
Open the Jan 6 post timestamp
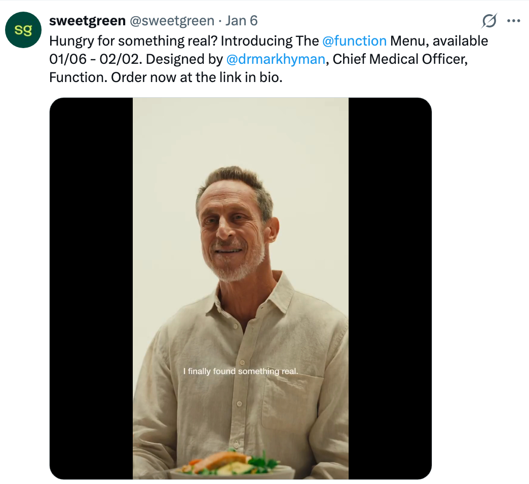(242, 21)
